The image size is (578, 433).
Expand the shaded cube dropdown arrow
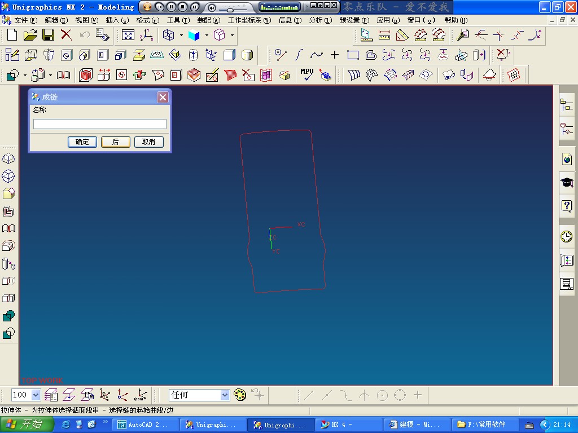point(207,36)
